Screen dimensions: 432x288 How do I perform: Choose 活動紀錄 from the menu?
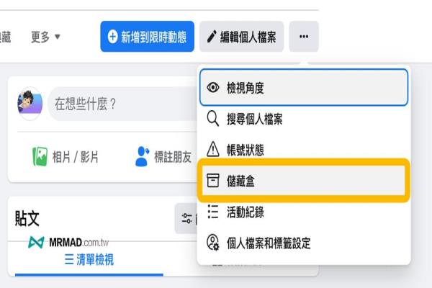[x=304, y=212]
